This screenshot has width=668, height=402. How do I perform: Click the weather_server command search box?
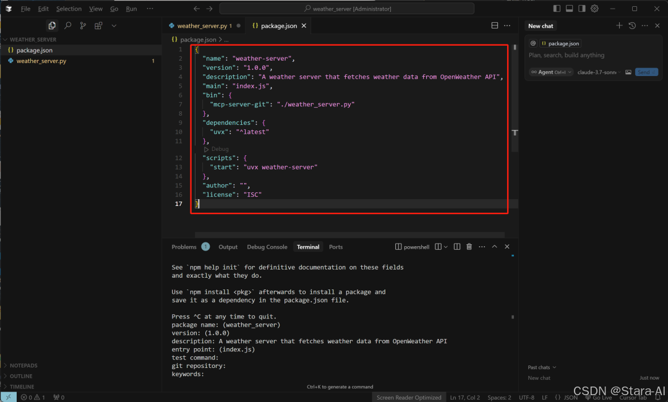[346, 9]
